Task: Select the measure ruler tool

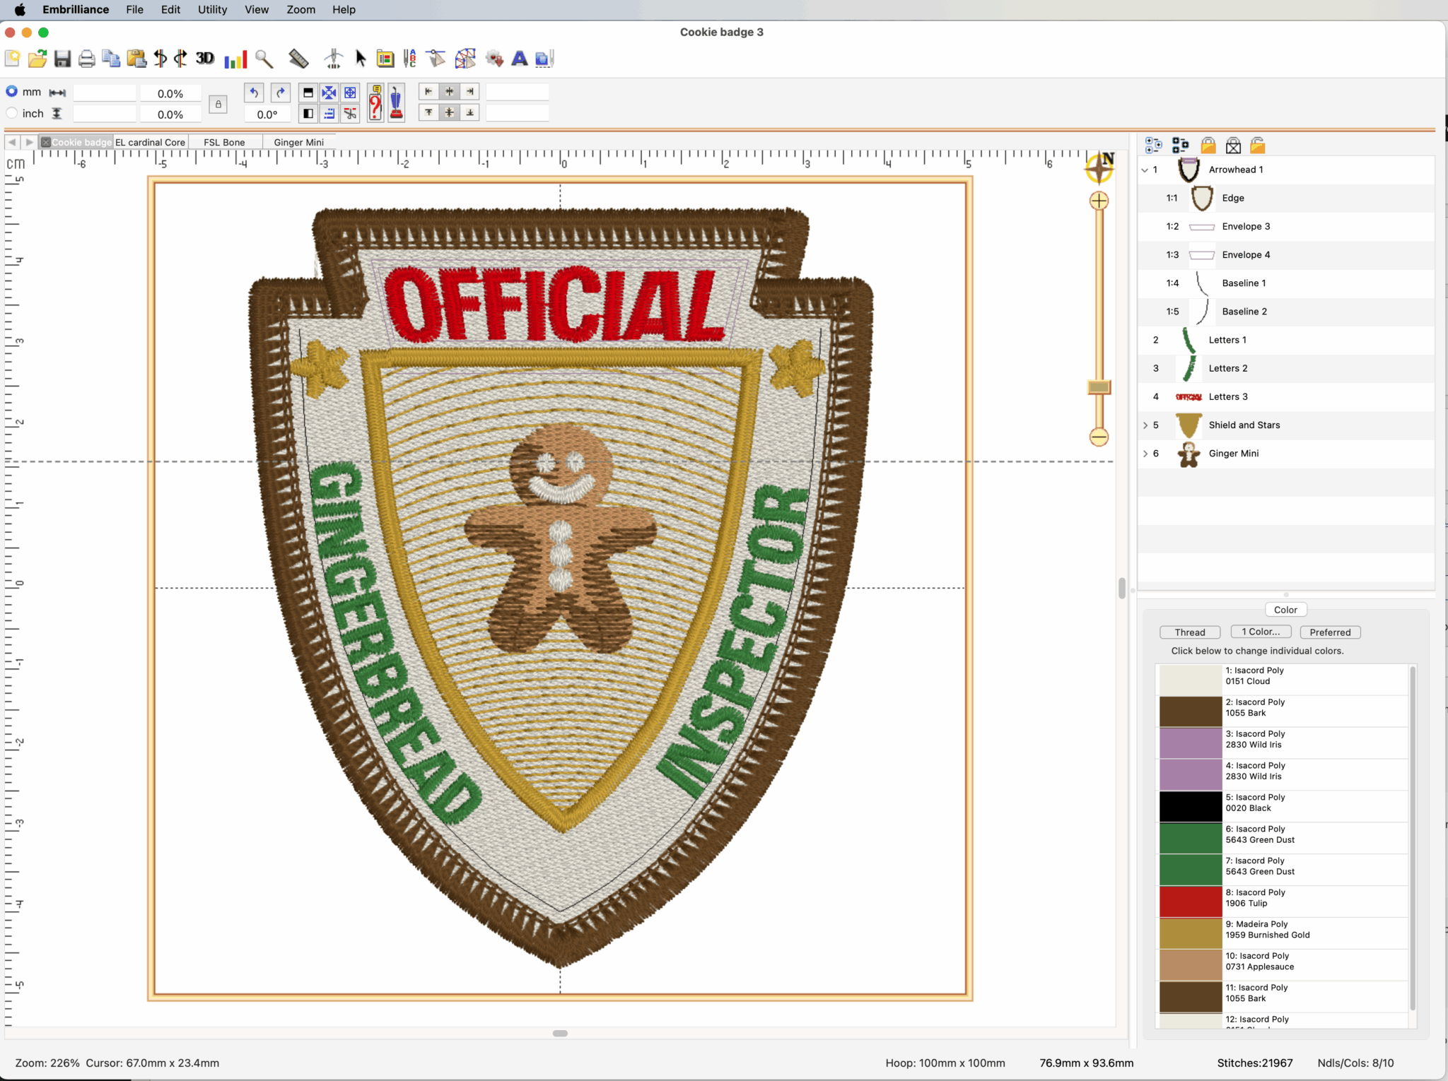Action: pyautogui.click(x=298, y=59)
